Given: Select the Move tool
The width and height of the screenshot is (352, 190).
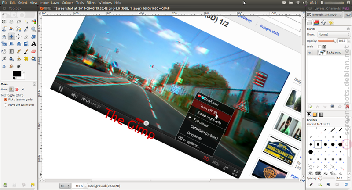Looking at the screenshot, I should pyautogui.click(x=11, y=36).
